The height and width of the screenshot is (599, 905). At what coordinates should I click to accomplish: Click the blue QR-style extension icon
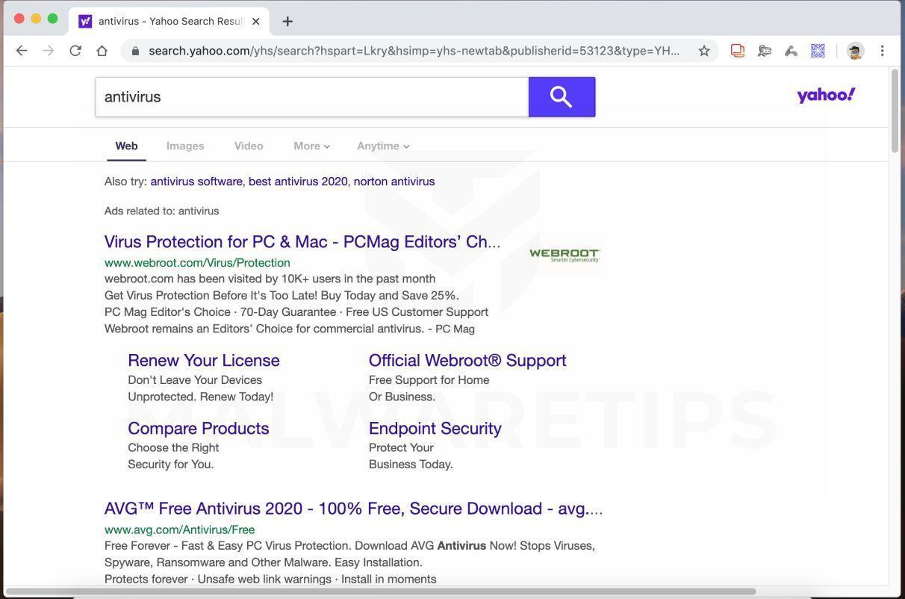point(818,51)
